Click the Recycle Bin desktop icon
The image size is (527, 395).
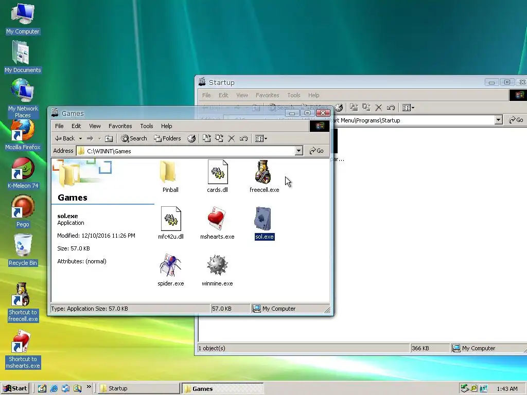[x=23, y=250]
